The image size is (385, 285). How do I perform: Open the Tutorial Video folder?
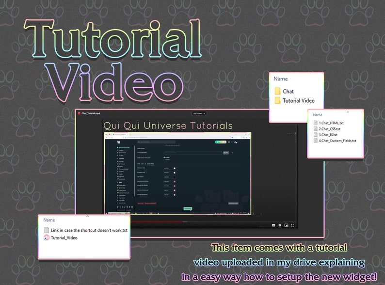(x=294, y=100)
